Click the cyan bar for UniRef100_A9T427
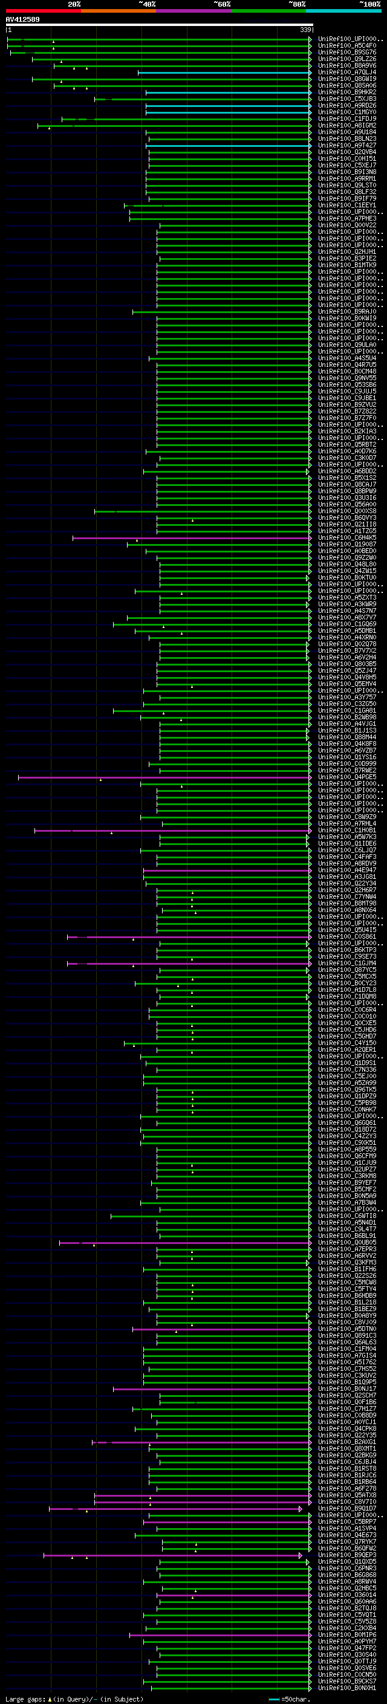The width and height of the screenshot is (387, 1704). pyautogui.click(x=228, y=146)
